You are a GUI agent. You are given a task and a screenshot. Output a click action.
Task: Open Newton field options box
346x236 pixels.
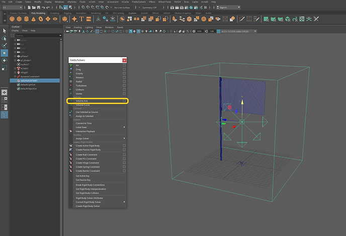tap(124, 78)
